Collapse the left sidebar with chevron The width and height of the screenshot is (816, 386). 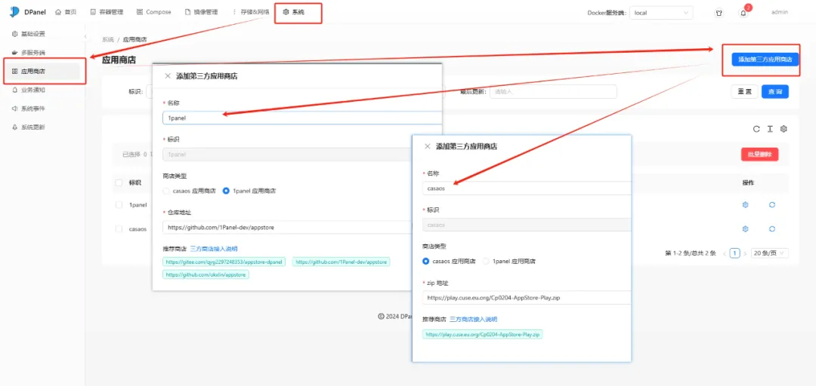pyautogui.click(x=85, y=36)
